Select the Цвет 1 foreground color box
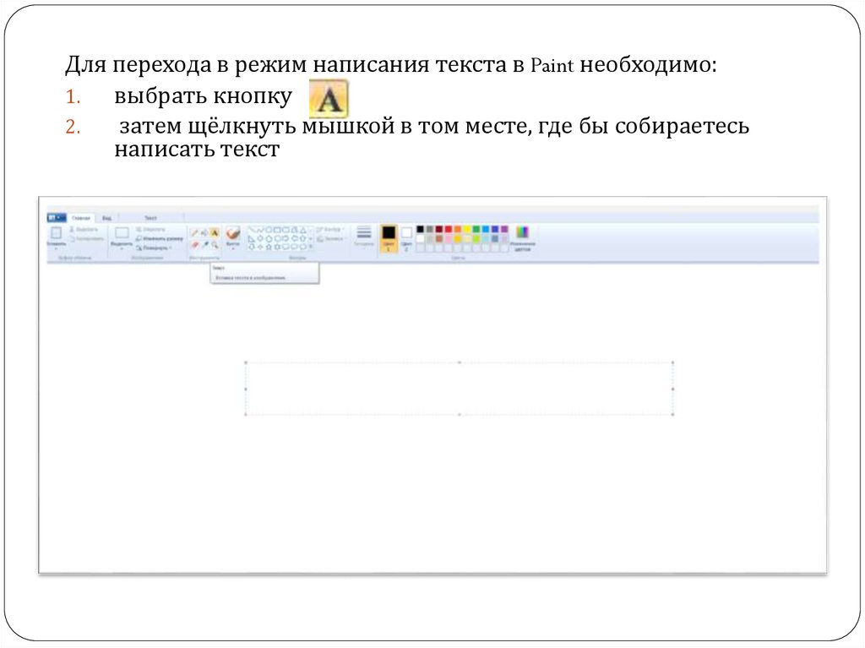 point(389,238)
